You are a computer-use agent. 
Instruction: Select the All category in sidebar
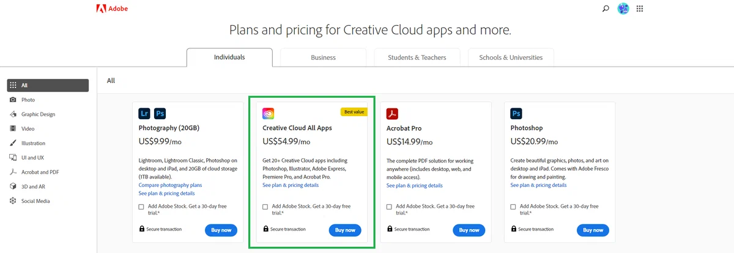(x=48, y=86)
